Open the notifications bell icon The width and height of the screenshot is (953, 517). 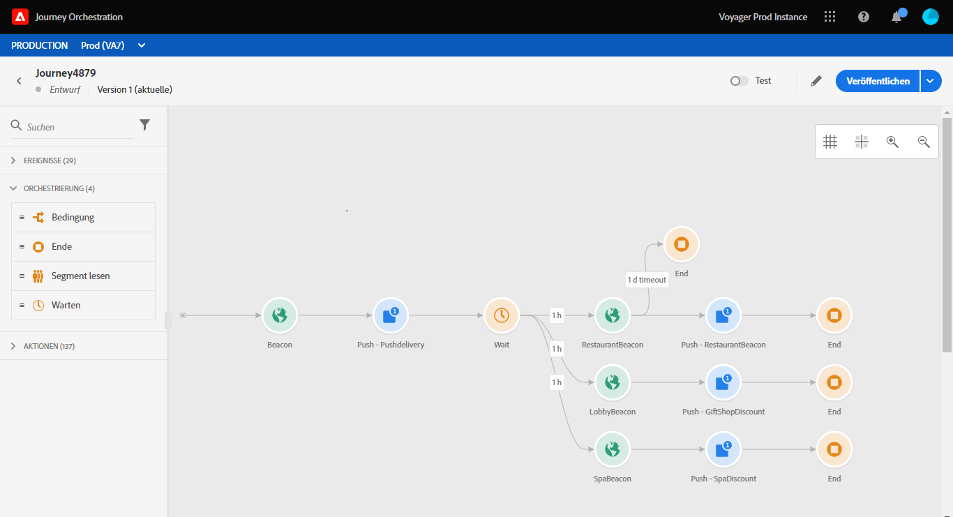[896, 17]
